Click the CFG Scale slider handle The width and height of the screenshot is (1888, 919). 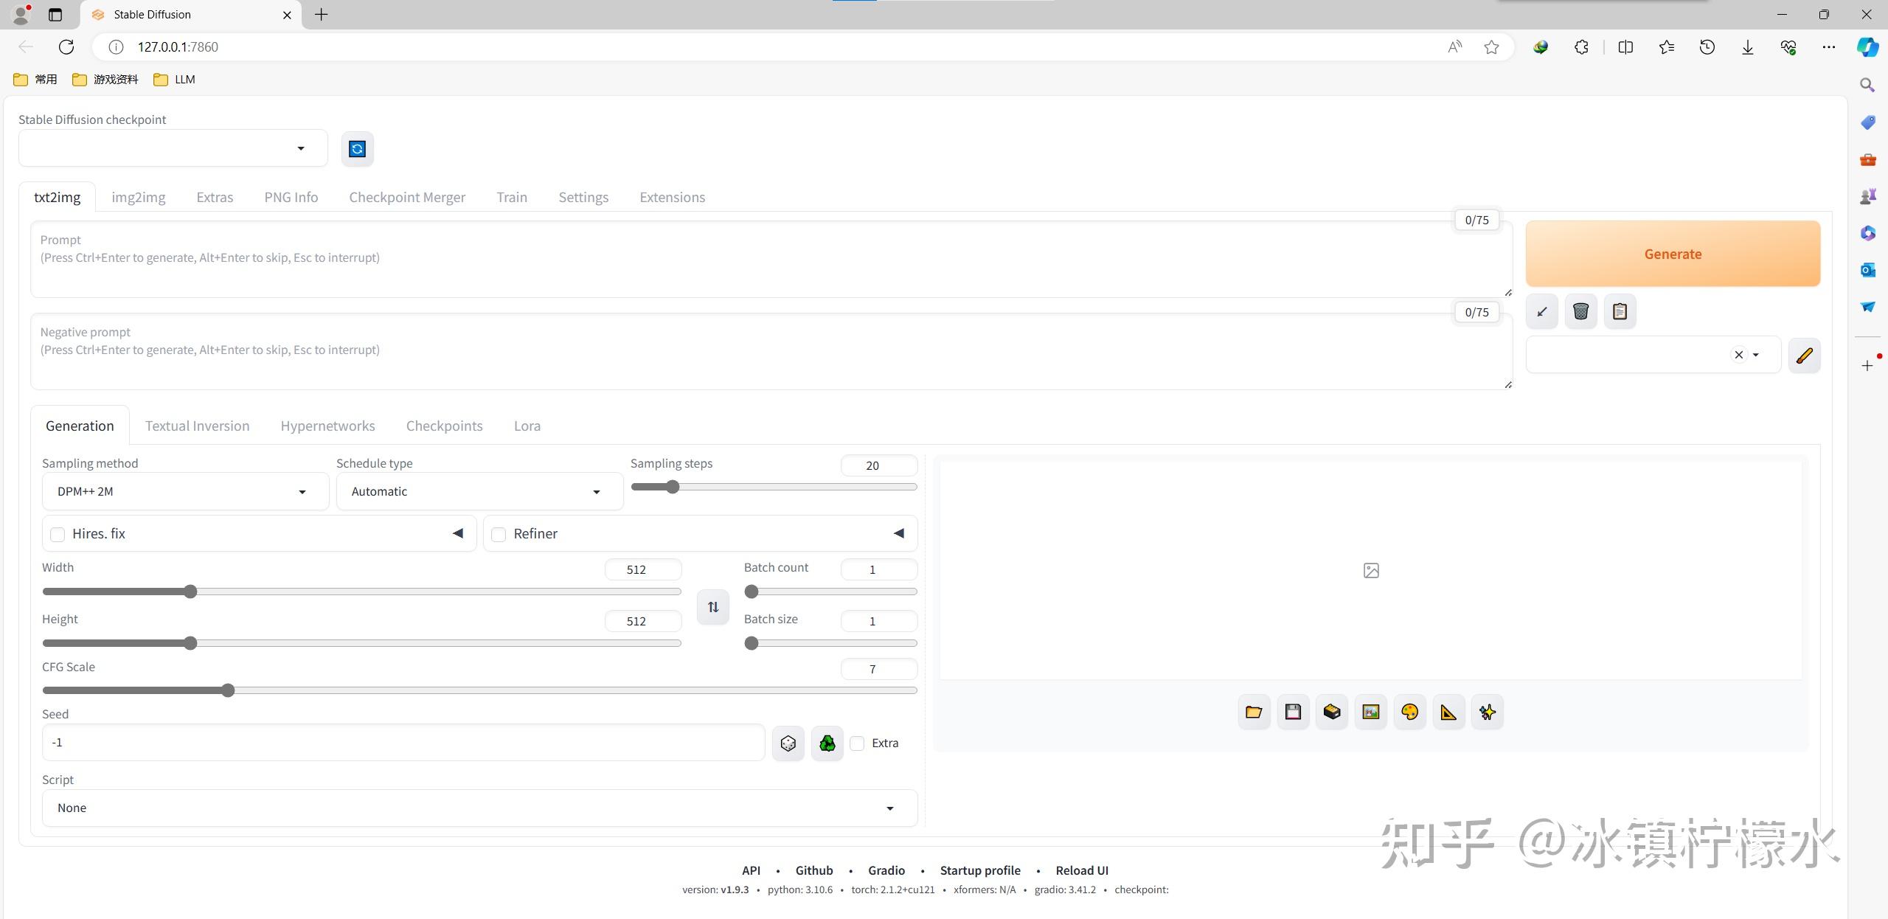[x=228, y=690]
